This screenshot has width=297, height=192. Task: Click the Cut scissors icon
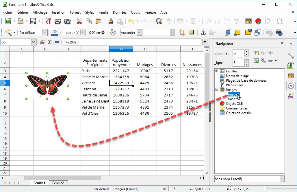(x=79, y=21)
